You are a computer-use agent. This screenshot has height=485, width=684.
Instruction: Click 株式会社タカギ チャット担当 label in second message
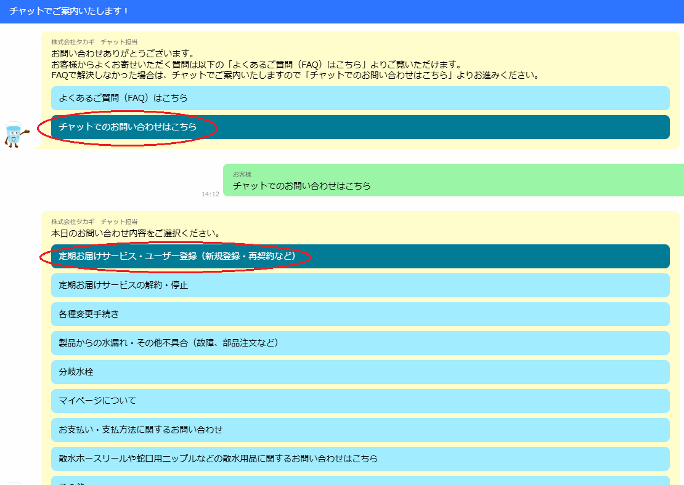(94, 221)
